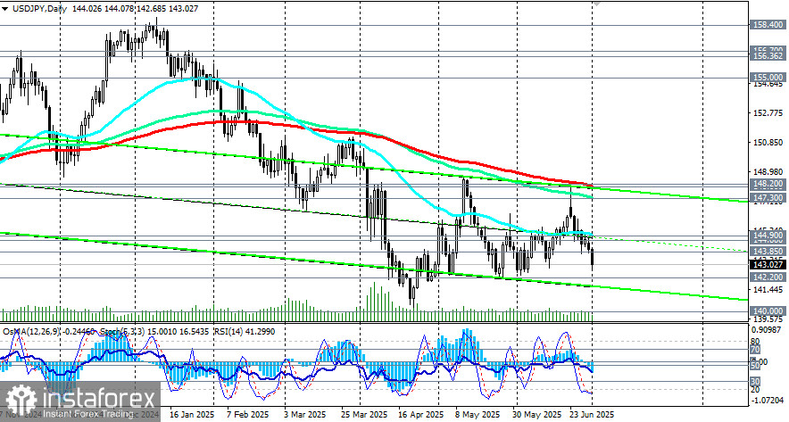
Task: Click the 7 Feb 2025 date label
Action: coord(248,415)
